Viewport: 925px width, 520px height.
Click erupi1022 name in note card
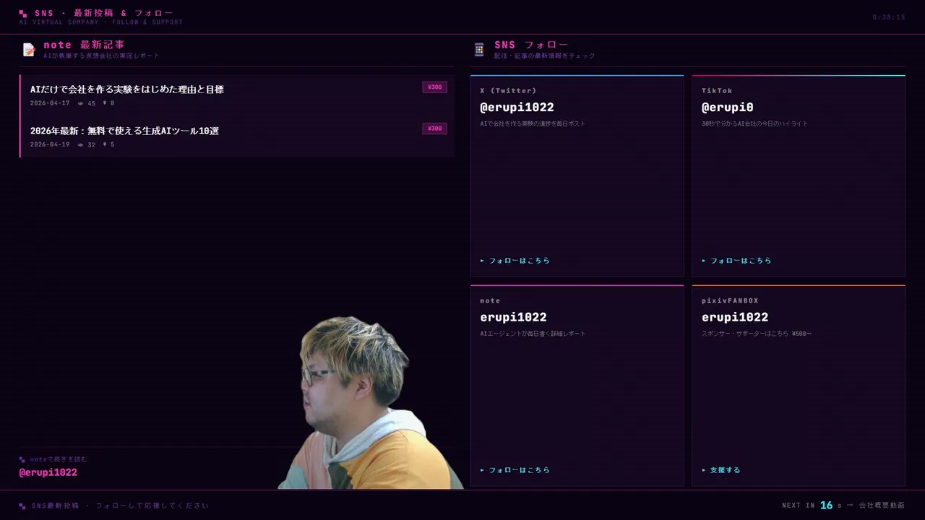(513, 317)
